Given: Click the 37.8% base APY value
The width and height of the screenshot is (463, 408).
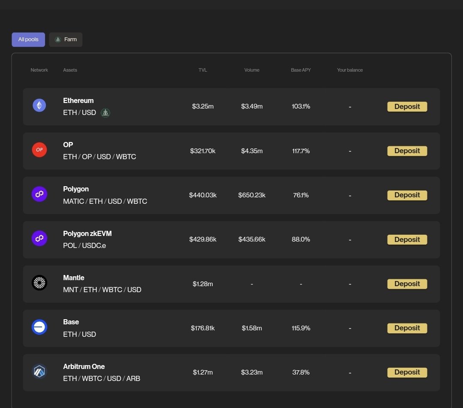Looking at the screenshot, I should coord(301,372).
